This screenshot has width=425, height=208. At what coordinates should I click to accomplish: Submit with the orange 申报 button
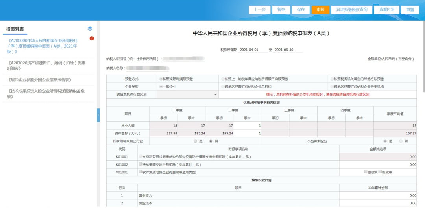point(320,9)
